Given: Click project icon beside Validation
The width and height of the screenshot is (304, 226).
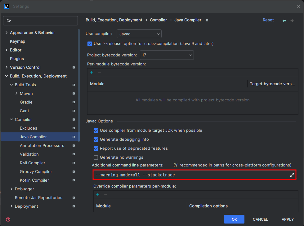Looking at the screenshot, I should 74,154.
